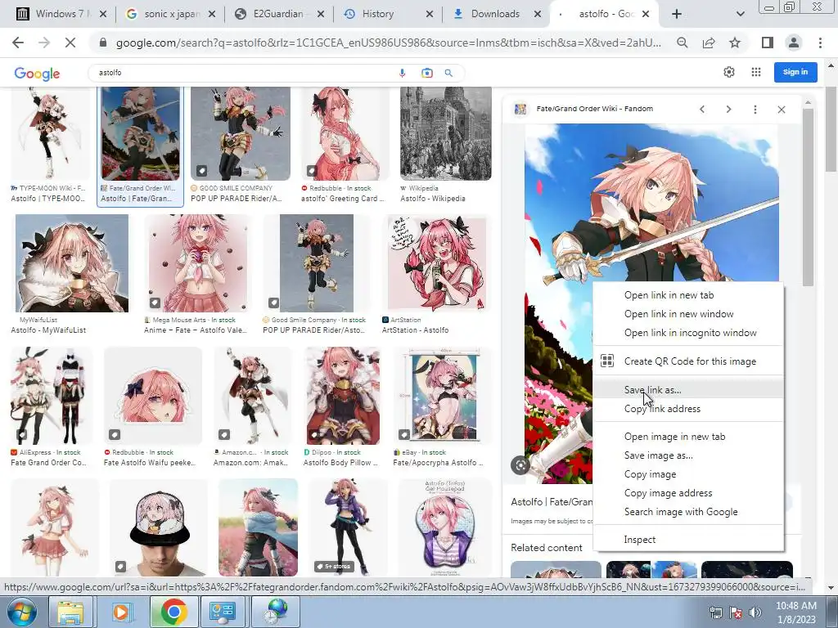Open AliExpress Fate Grand Order costume thumbnail
Screen dimensions: 838x628
point(52,396)
